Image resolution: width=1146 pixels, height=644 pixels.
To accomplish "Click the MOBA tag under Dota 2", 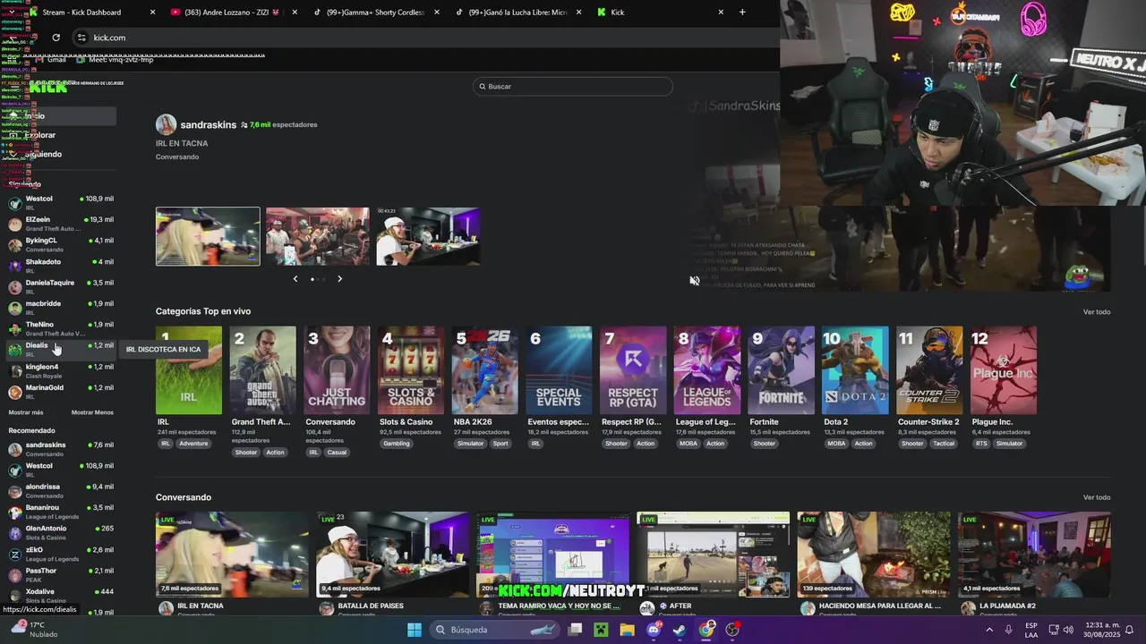I will [x=836, y=444].
